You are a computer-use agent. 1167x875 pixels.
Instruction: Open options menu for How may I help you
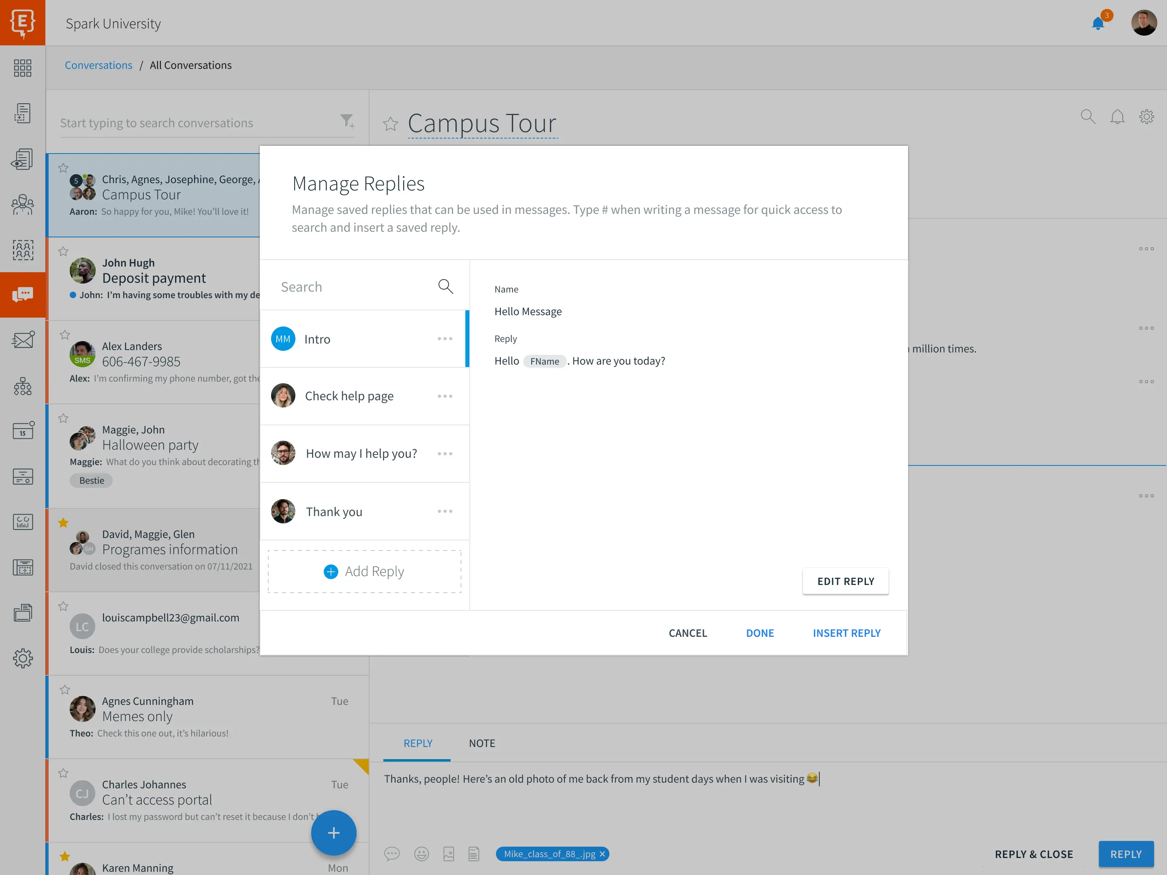click(x=445, y=454)
